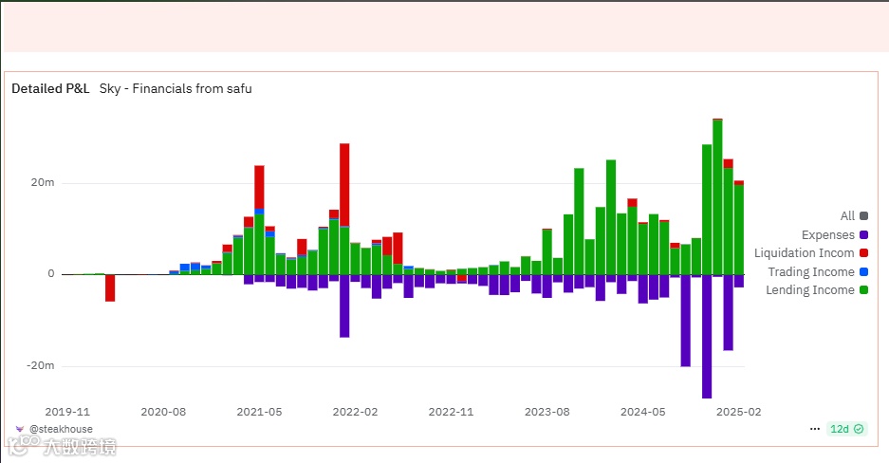Click the 2020-08 x-axis label

coord(163,412)
